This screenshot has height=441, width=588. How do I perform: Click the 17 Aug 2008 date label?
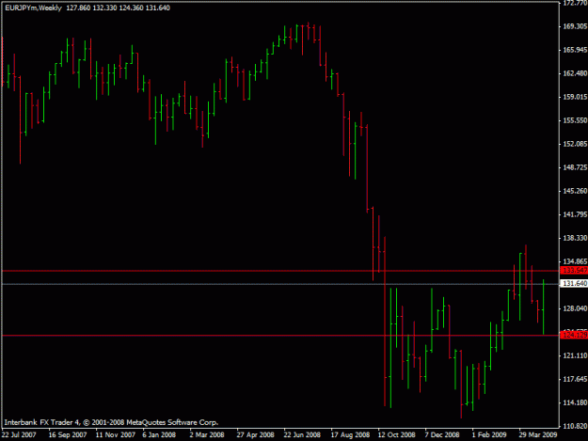click(350, 434)
